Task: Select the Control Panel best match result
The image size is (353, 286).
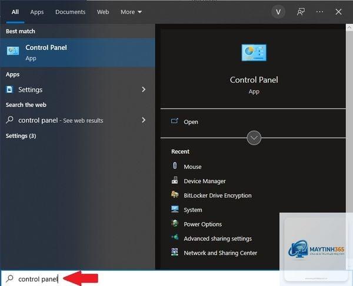Action: (78, 53)
